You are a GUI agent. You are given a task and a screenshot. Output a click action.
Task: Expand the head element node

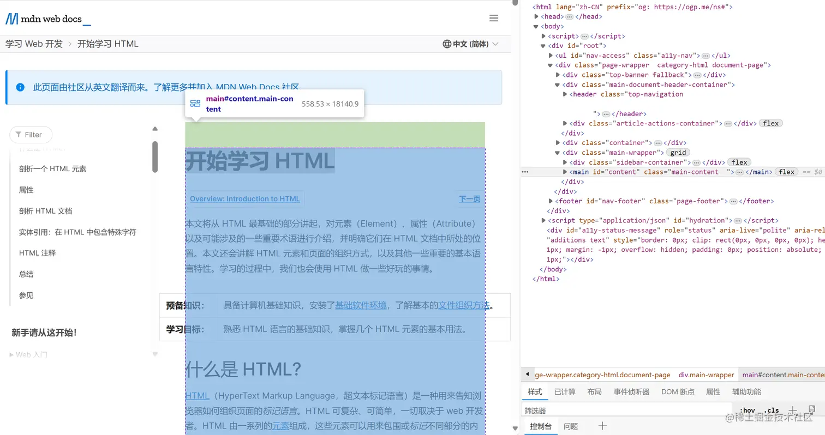(537, 17)
